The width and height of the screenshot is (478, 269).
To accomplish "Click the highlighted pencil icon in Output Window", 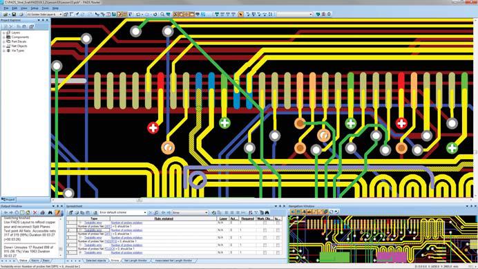I will (57, 212).
